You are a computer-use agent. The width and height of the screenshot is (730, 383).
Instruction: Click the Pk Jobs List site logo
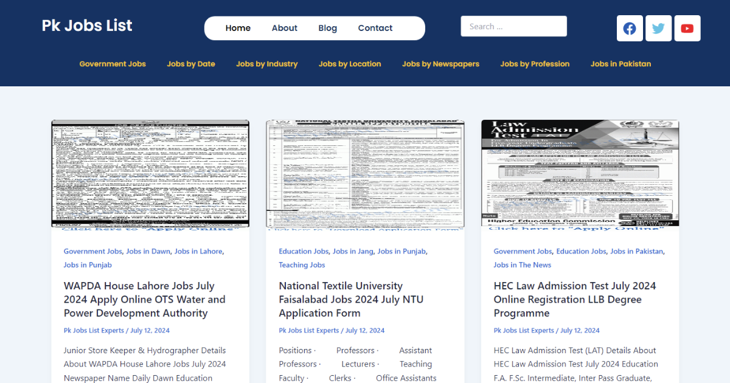87,26
